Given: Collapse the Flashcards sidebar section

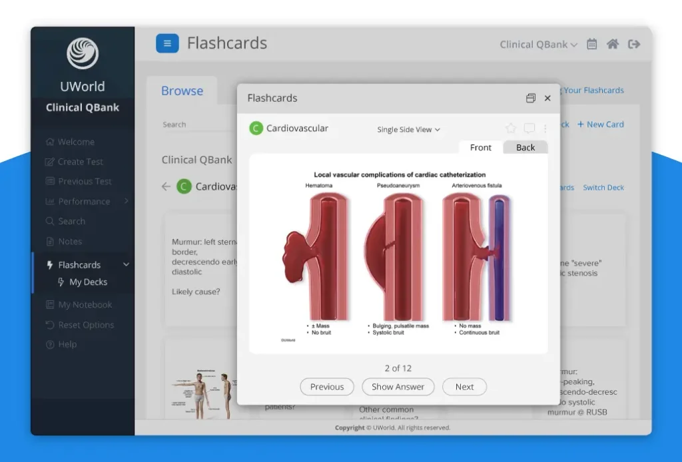Looking at the screenshot, I should [x=126, y=265].
